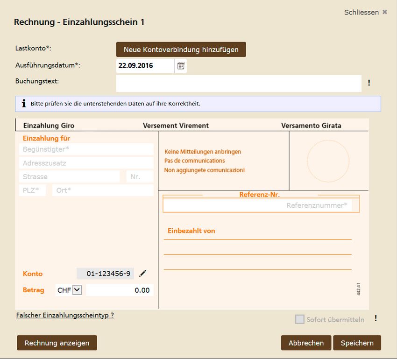Click the exclamation mark beside Buchungstext
This screenshot has width=397, height=359.
pyautogui.click(x=369, y=83)
